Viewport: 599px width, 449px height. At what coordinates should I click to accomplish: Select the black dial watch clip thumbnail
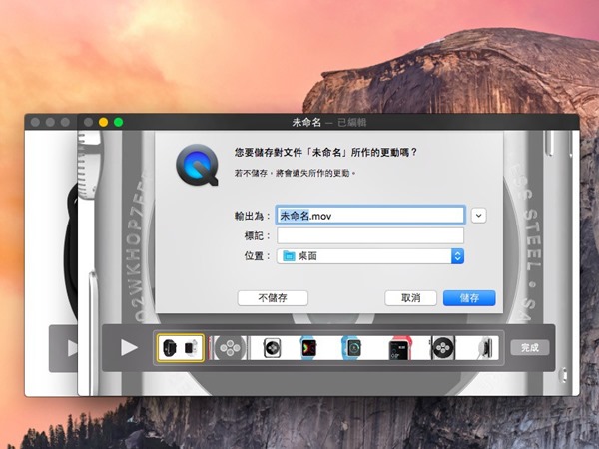point(442,347)
